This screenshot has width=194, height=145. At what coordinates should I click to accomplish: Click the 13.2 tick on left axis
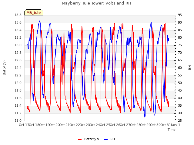(18, 37)
